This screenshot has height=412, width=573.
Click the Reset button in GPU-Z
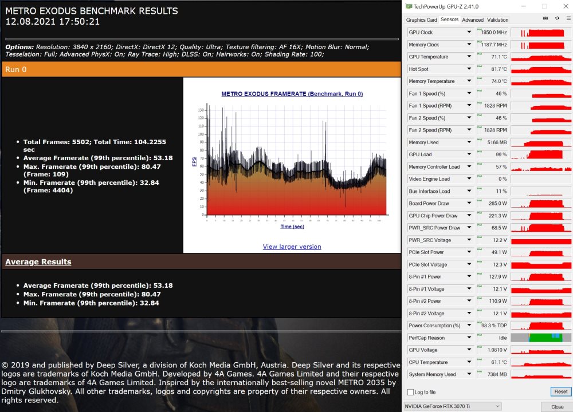pos(560,391)
